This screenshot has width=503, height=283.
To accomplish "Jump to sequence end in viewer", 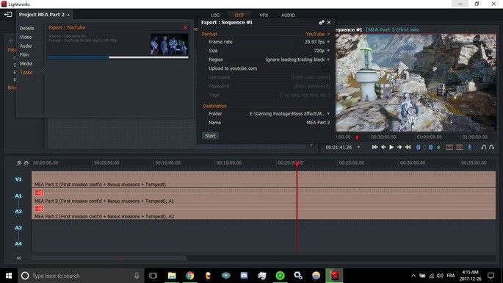I will [408, 147].
